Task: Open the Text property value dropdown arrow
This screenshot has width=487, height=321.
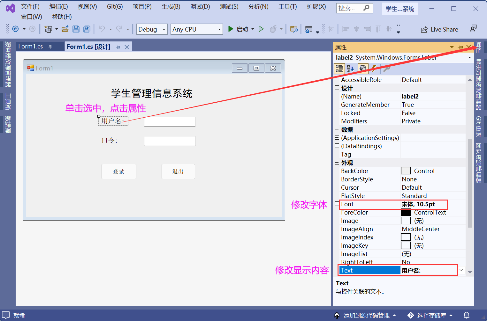Action: (461, 270)
